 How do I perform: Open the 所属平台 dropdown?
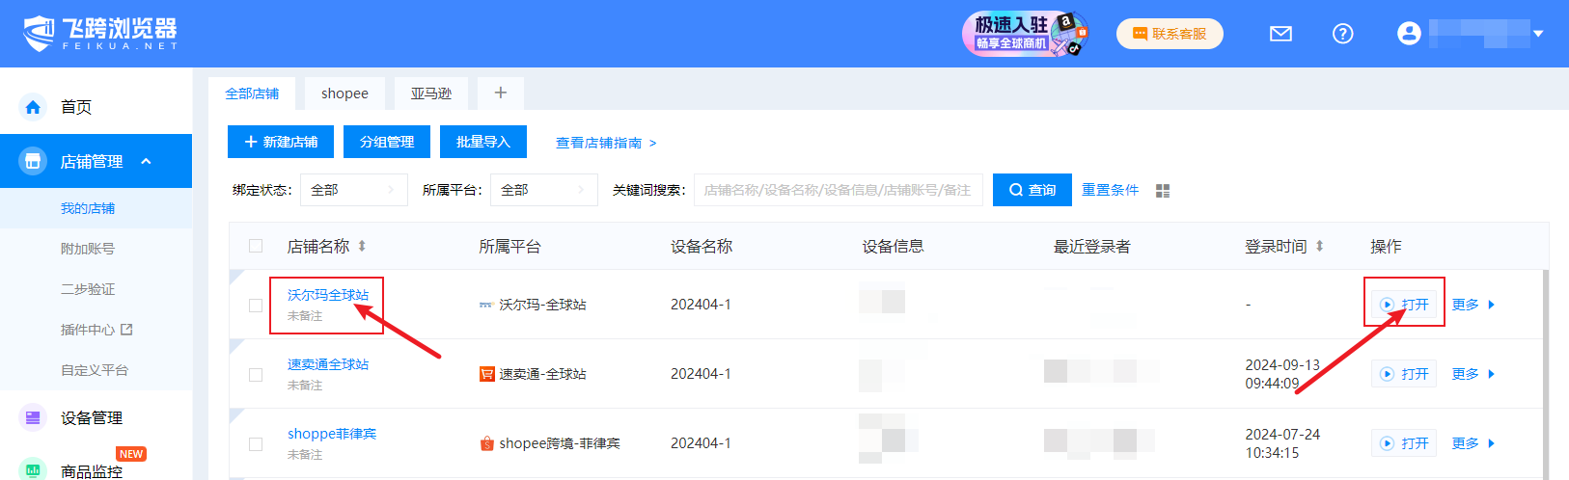543,190
